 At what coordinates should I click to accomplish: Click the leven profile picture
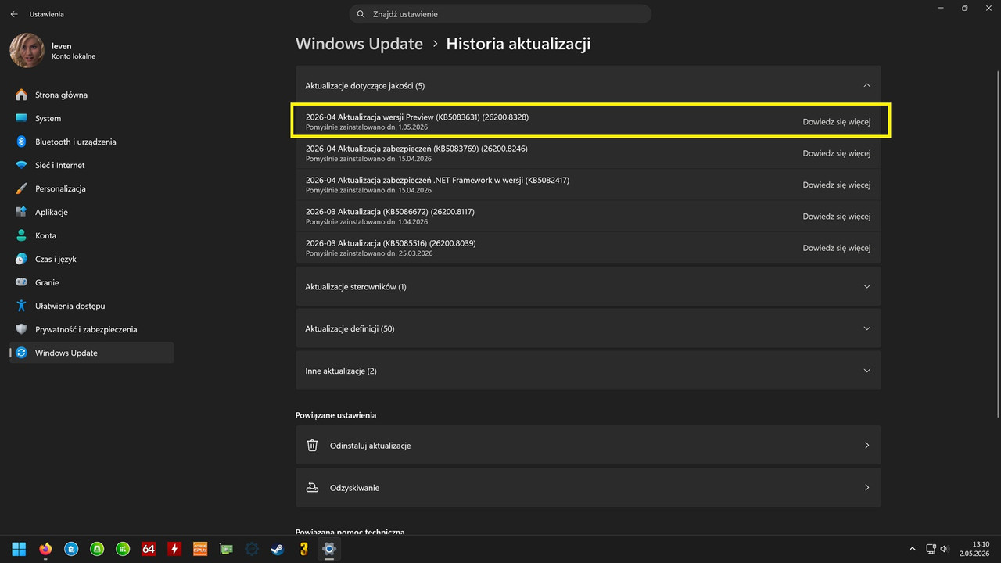coord(27,50)
